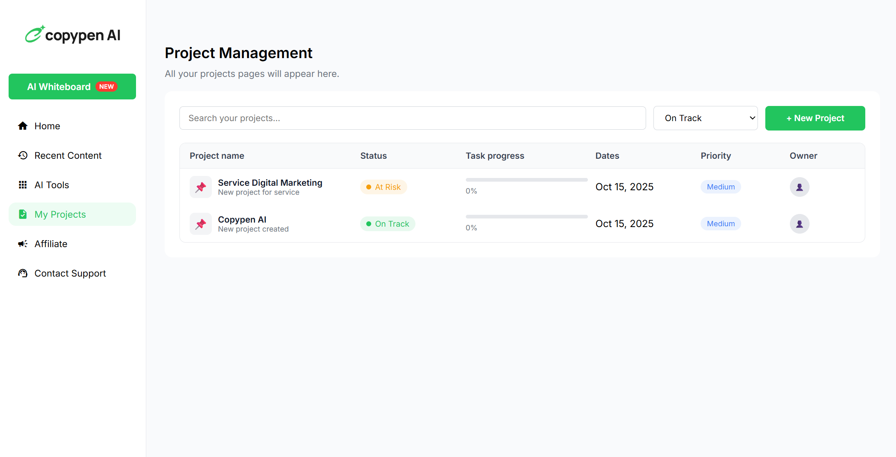Click the Copypen AI task progress bar
The height and width of the screenshot is (457, 896).
click(x=526, y=216)
